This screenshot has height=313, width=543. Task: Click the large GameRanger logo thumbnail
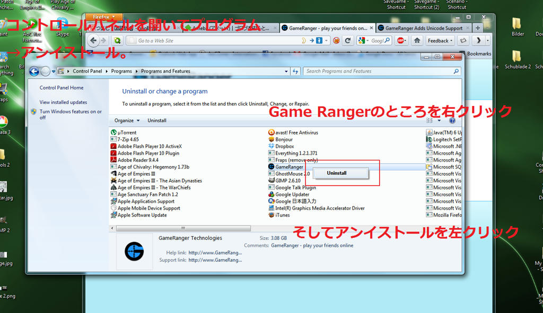(134, 251)
